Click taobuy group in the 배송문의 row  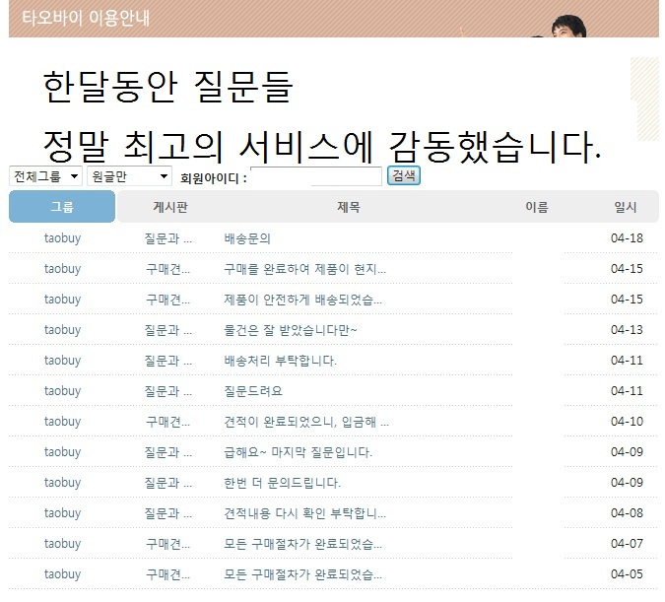pos(62,238)
